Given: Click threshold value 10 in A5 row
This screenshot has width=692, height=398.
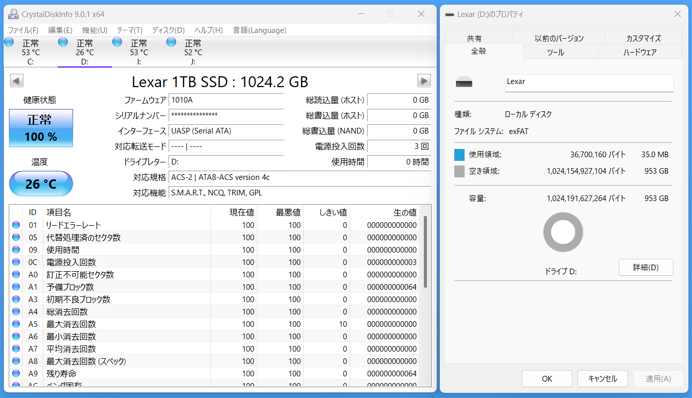Looking at the screenshot, I should 343,324.
